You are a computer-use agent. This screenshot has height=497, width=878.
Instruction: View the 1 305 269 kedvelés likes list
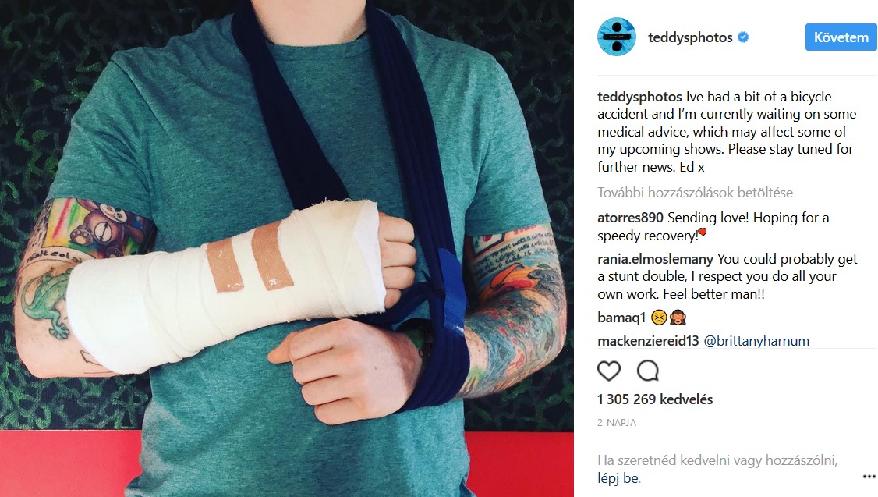pos(654,399)
